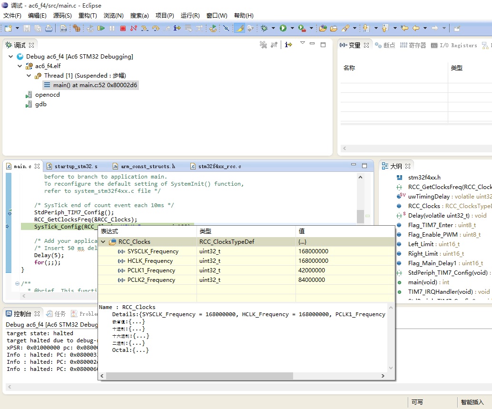Close the main.c editor tab
Image resolution: width=492 pixels, height=409 pixels.
click(x=37, y=166)
